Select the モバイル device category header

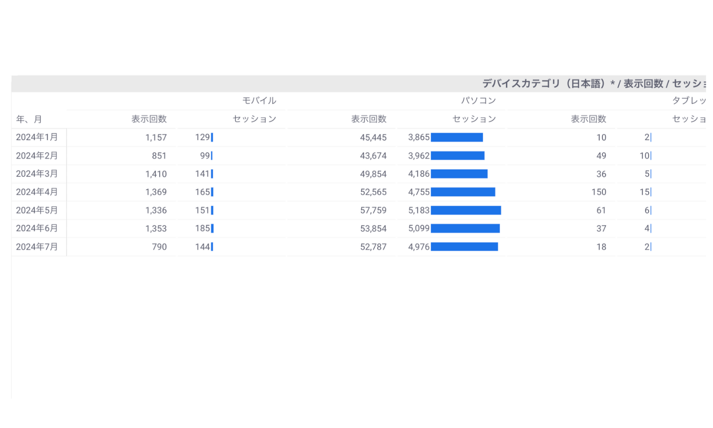pyautogui.click(x=259, y=101)
